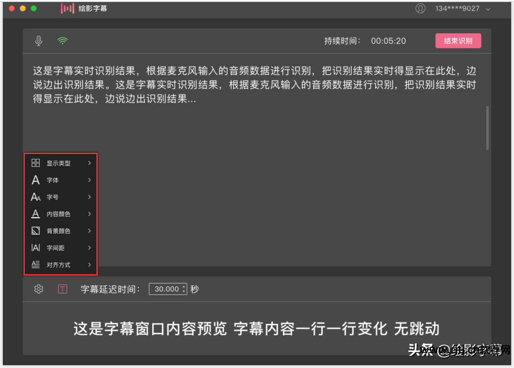Click the 字体 letter A icon
Viewport: 514px width, 368px height.
pos(35,180)
